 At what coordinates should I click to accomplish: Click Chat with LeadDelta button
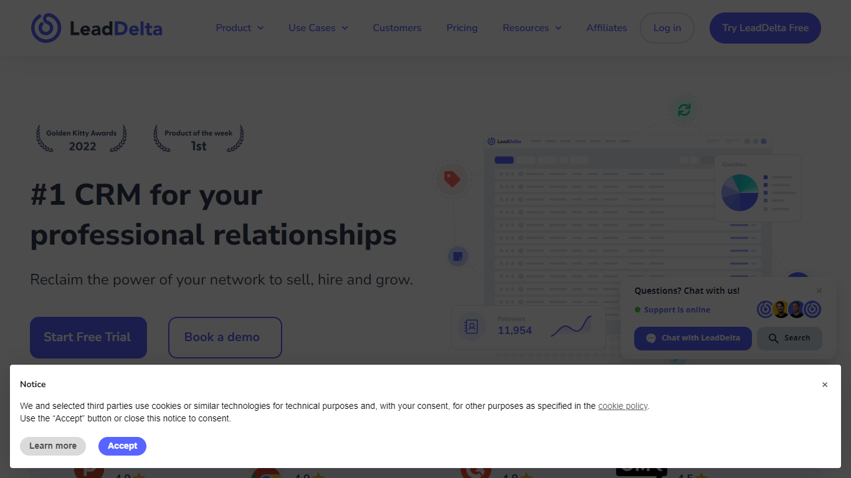tap(693, 338)
